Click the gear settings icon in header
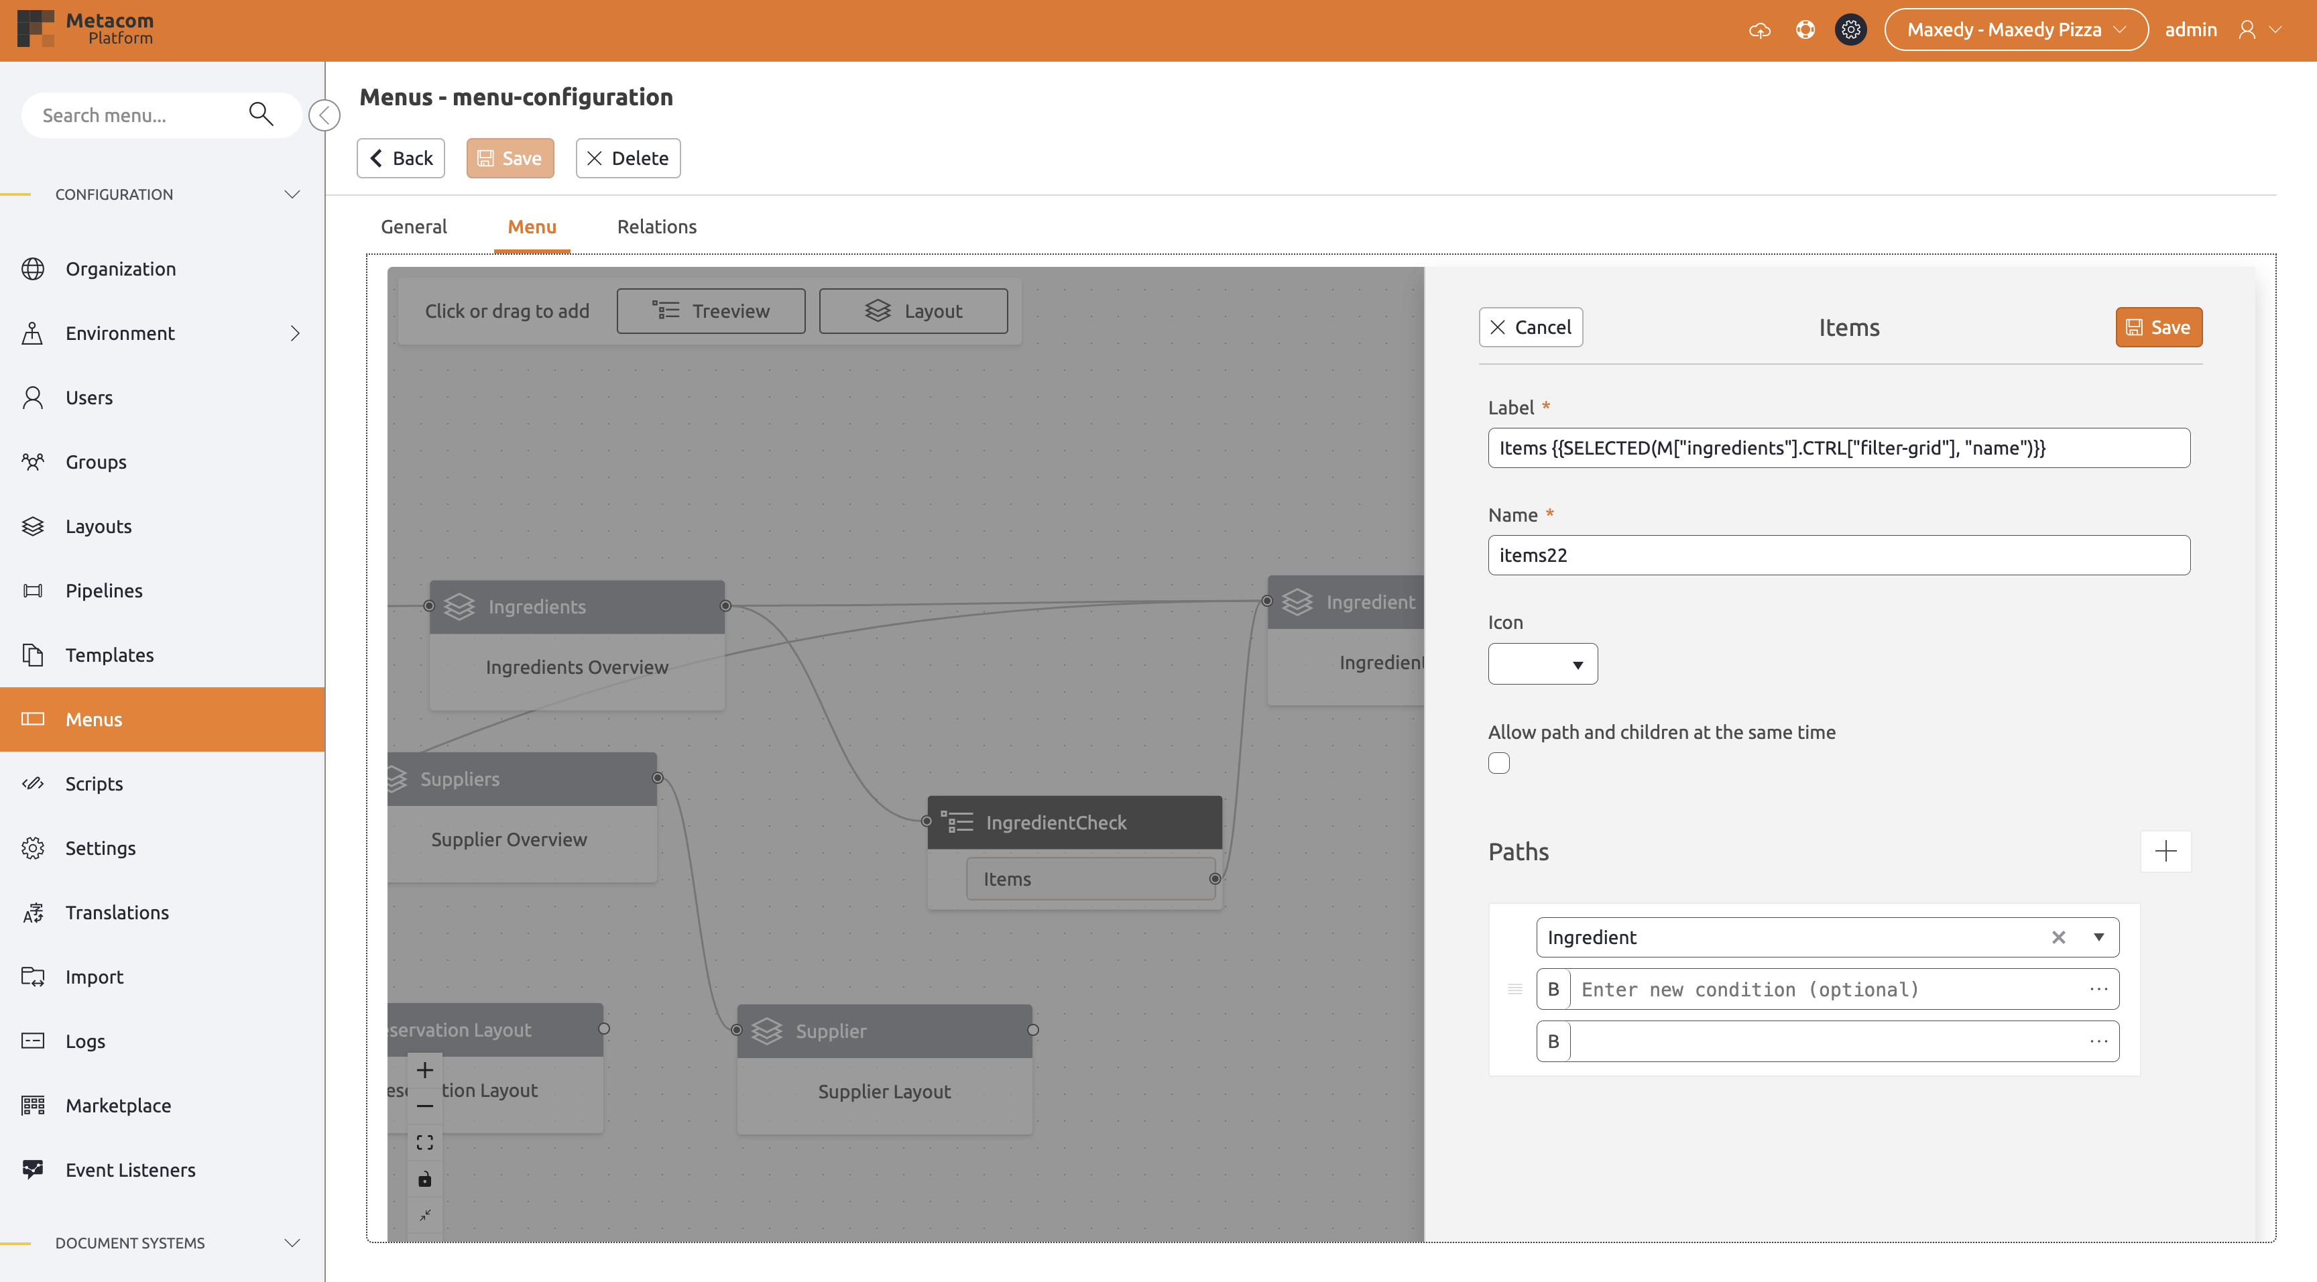2317x1282 pixels. point(1850,30)
